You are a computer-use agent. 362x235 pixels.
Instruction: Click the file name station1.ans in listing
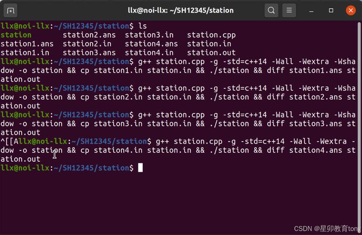click(27, 44)
